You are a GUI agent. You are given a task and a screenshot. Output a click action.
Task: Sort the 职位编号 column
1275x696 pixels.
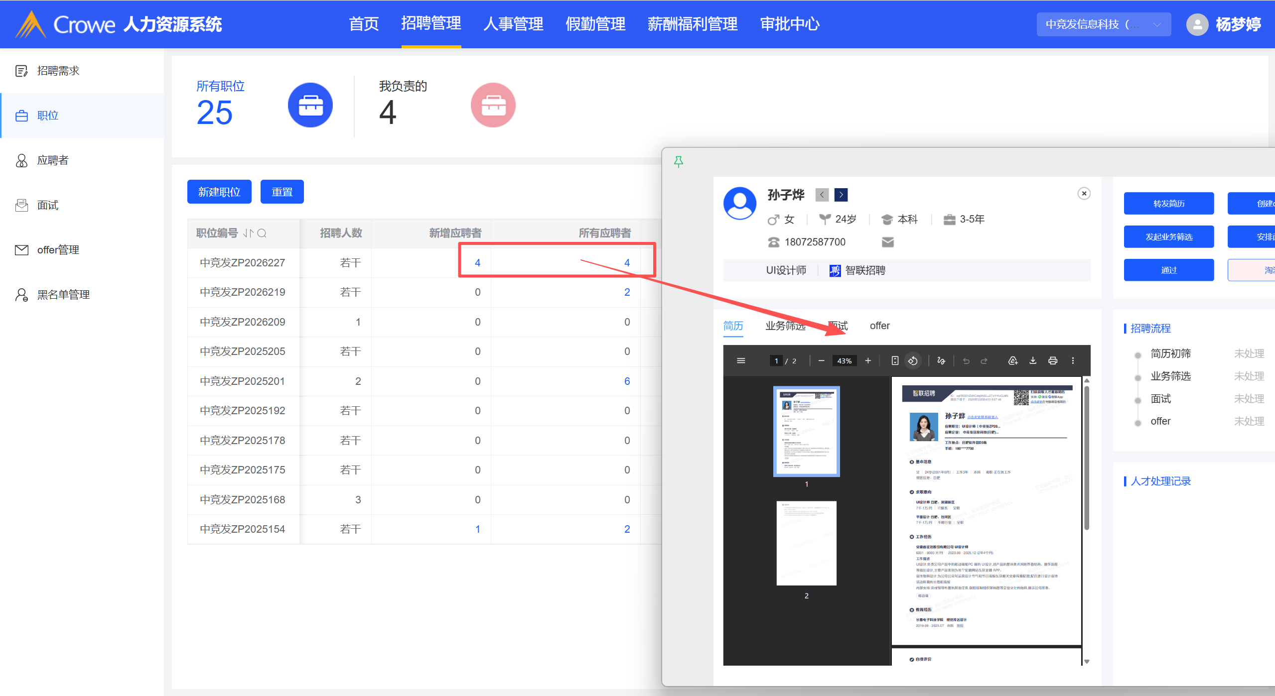point(249,233)
